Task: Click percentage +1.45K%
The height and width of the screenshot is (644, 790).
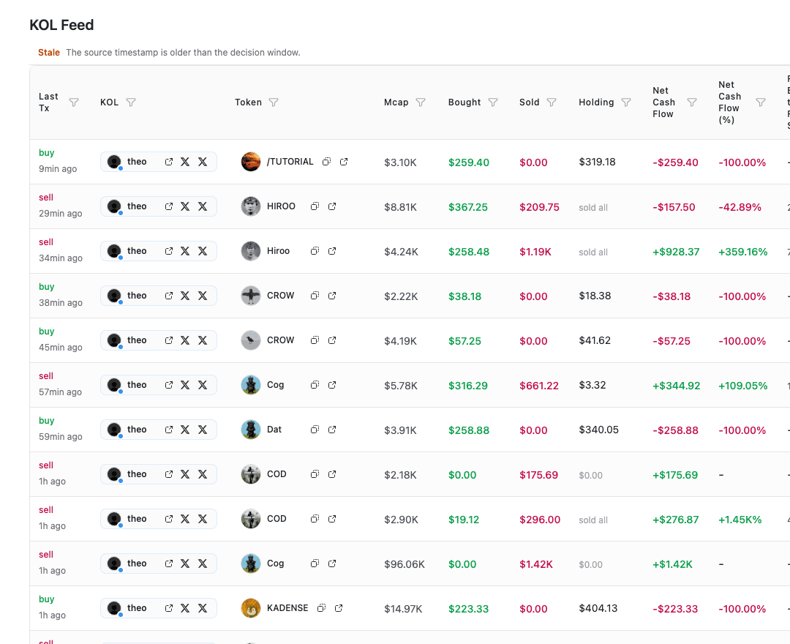Action: click(740, 520)
